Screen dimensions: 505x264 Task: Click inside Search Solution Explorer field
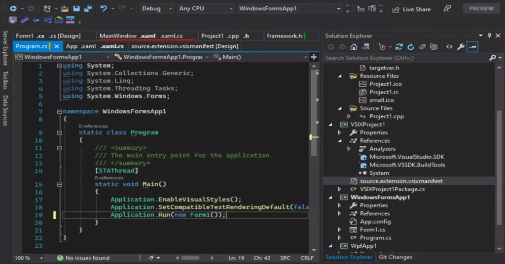coord(406,58)
